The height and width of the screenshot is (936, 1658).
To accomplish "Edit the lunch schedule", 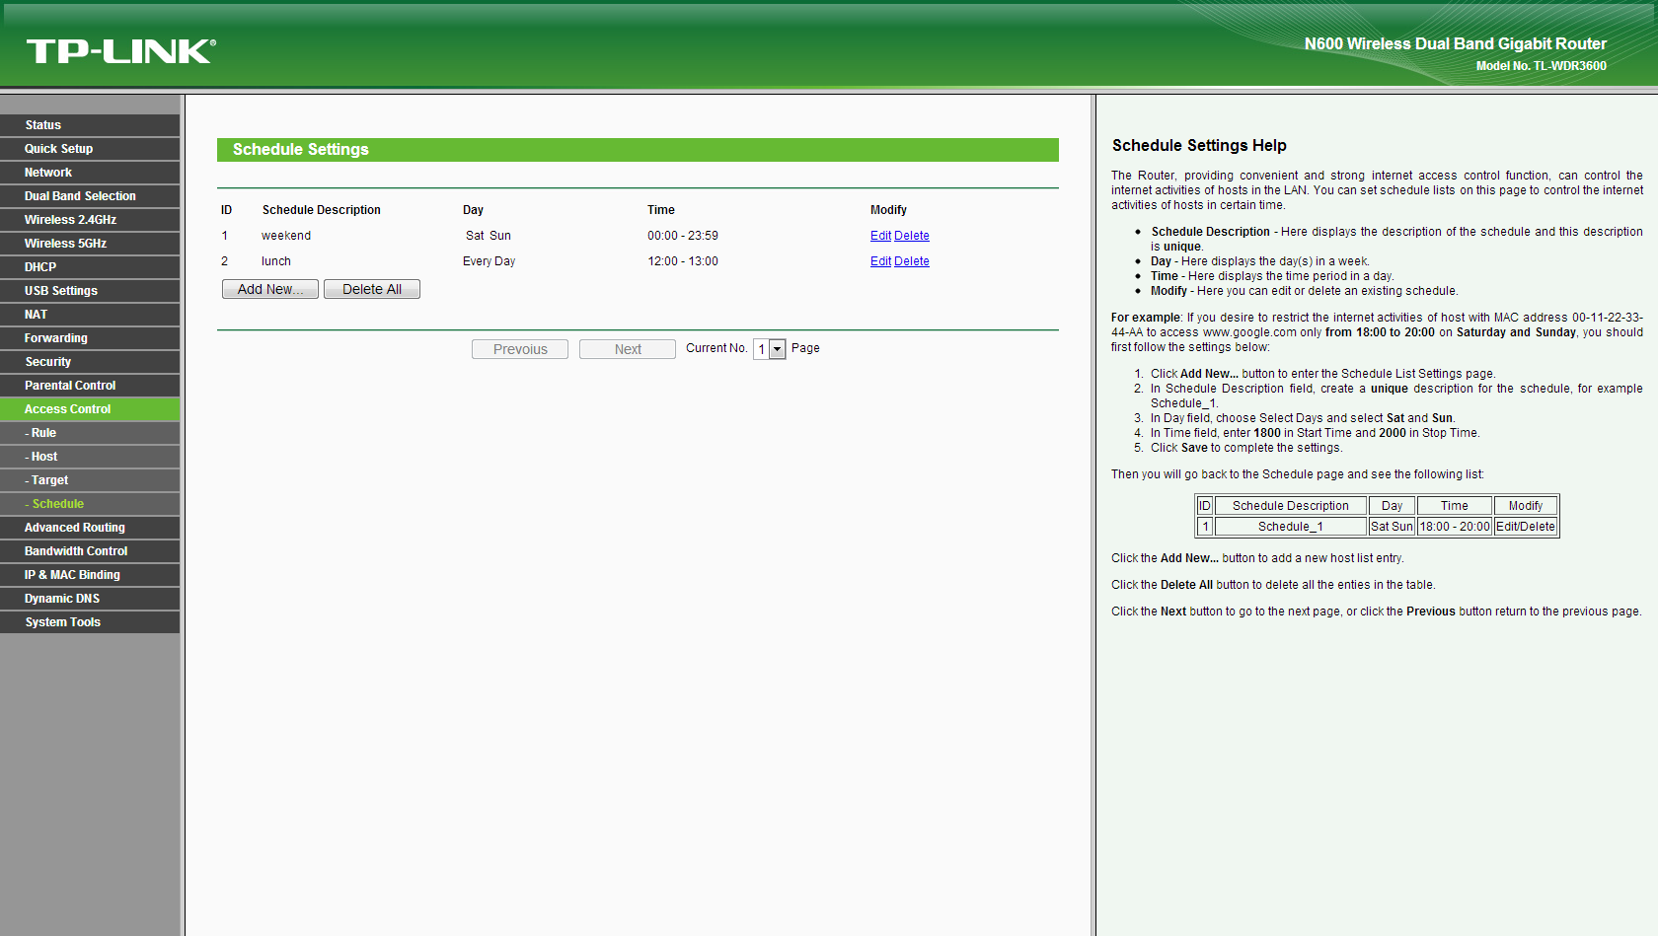I will coord(880,261).
